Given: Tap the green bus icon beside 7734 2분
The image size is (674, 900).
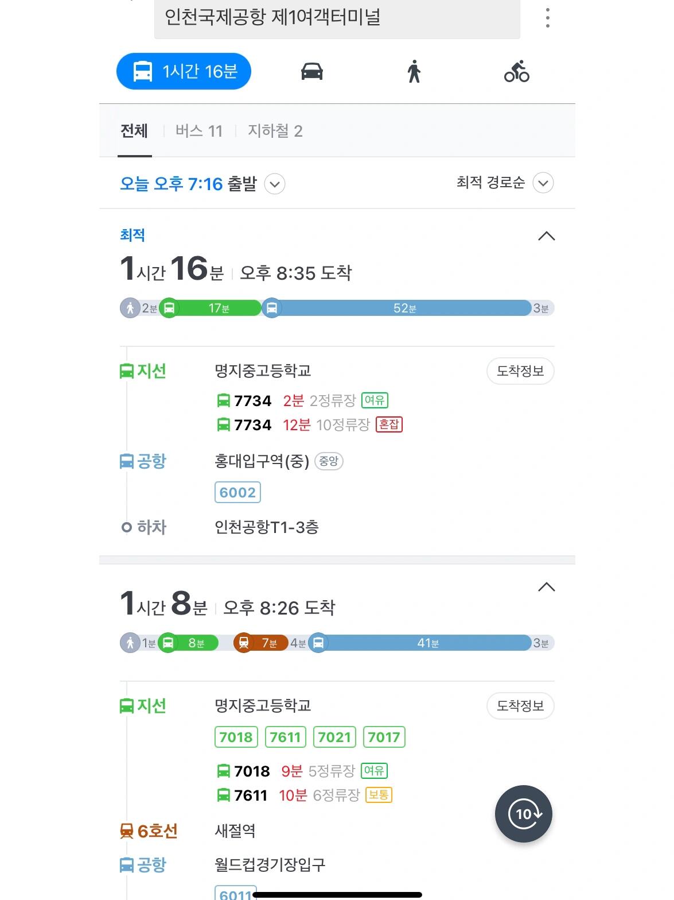Looking at the screenshot, I should 223,400.
